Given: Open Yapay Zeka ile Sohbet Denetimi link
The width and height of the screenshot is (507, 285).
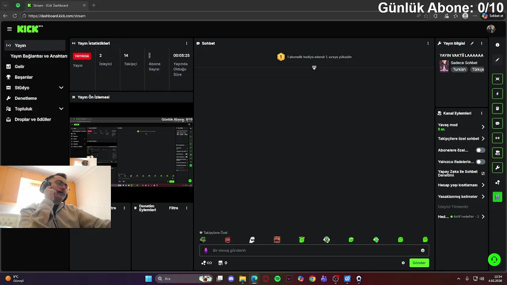Looking at the screenshot, I should click(x=461, y=173).
